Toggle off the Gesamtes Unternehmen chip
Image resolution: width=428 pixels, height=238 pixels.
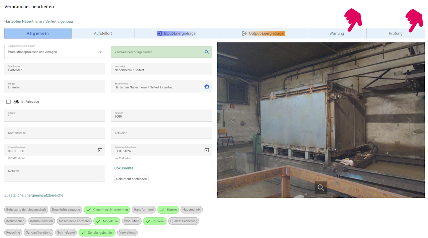coord(107,210)
